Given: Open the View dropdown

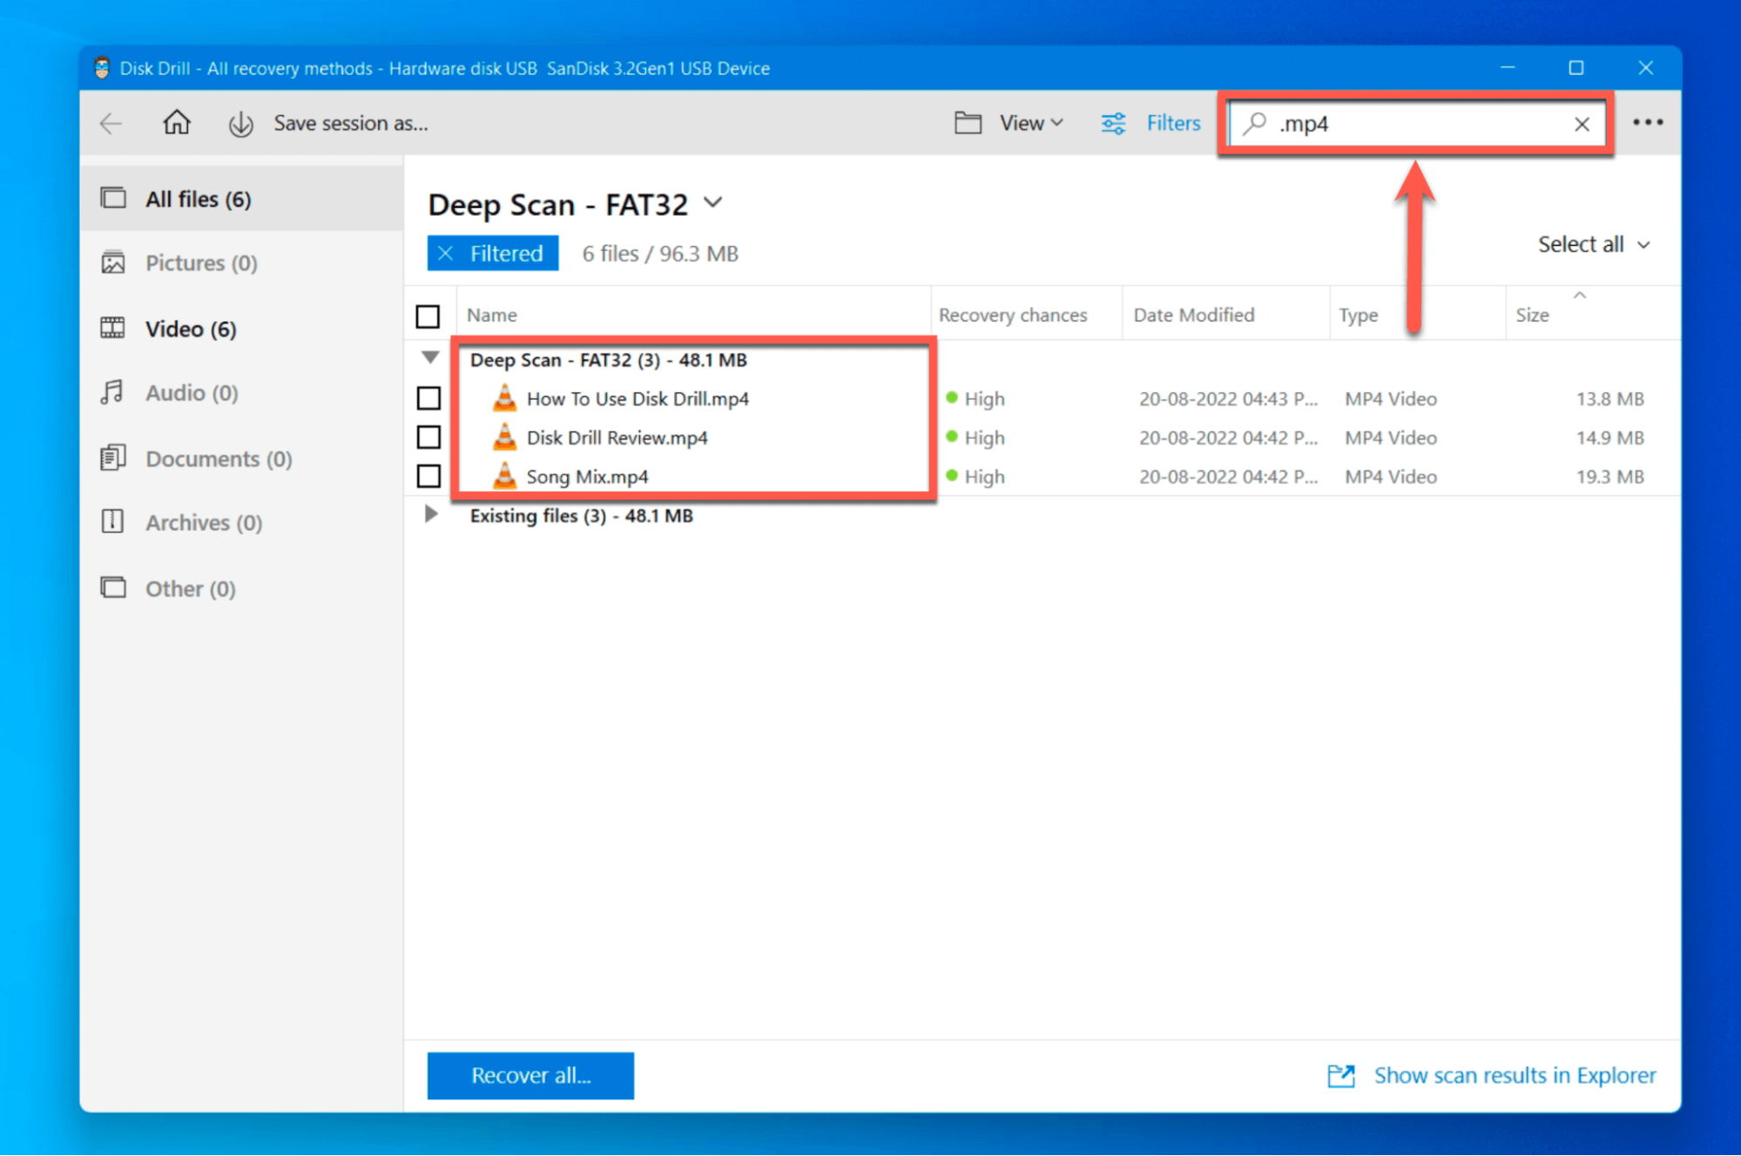Looking at the screenshot, I should [1030, 123].
